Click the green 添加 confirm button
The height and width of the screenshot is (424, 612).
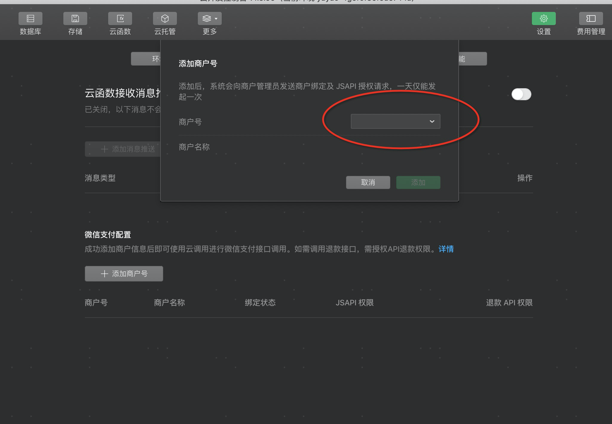(418, 182)
